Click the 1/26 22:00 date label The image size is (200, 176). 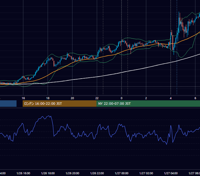pos(97,173)
